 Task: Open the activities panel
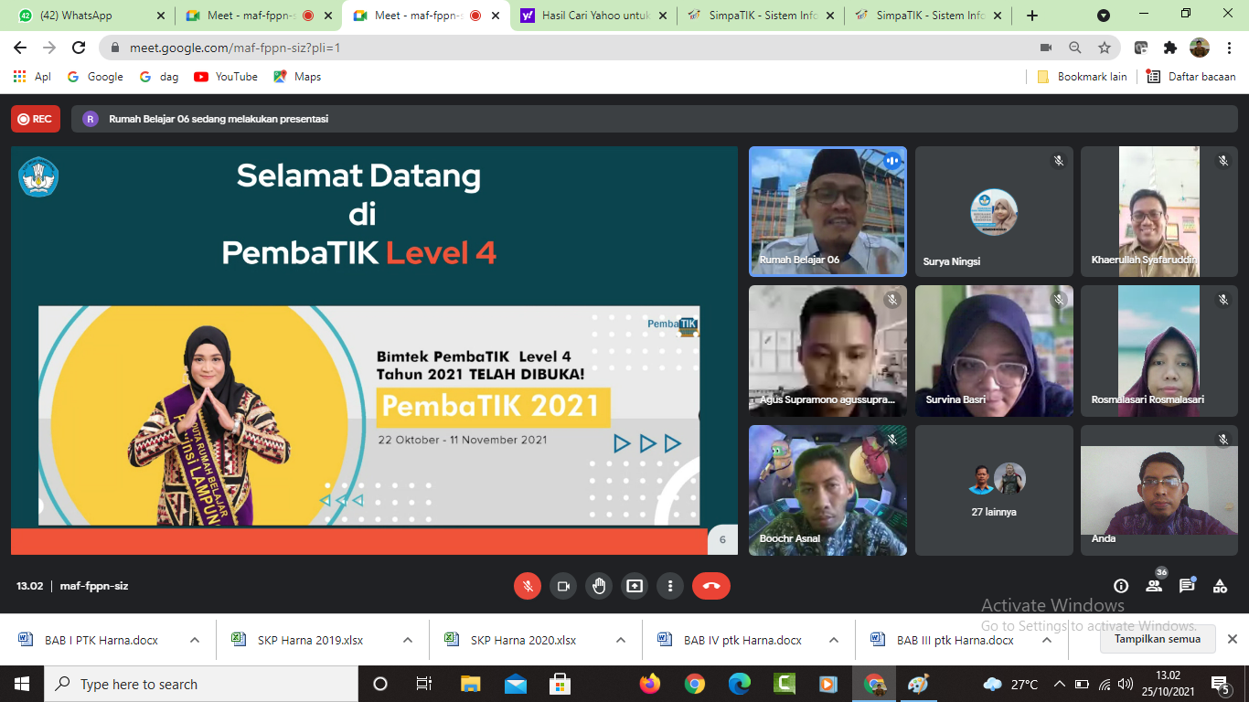1220,586
